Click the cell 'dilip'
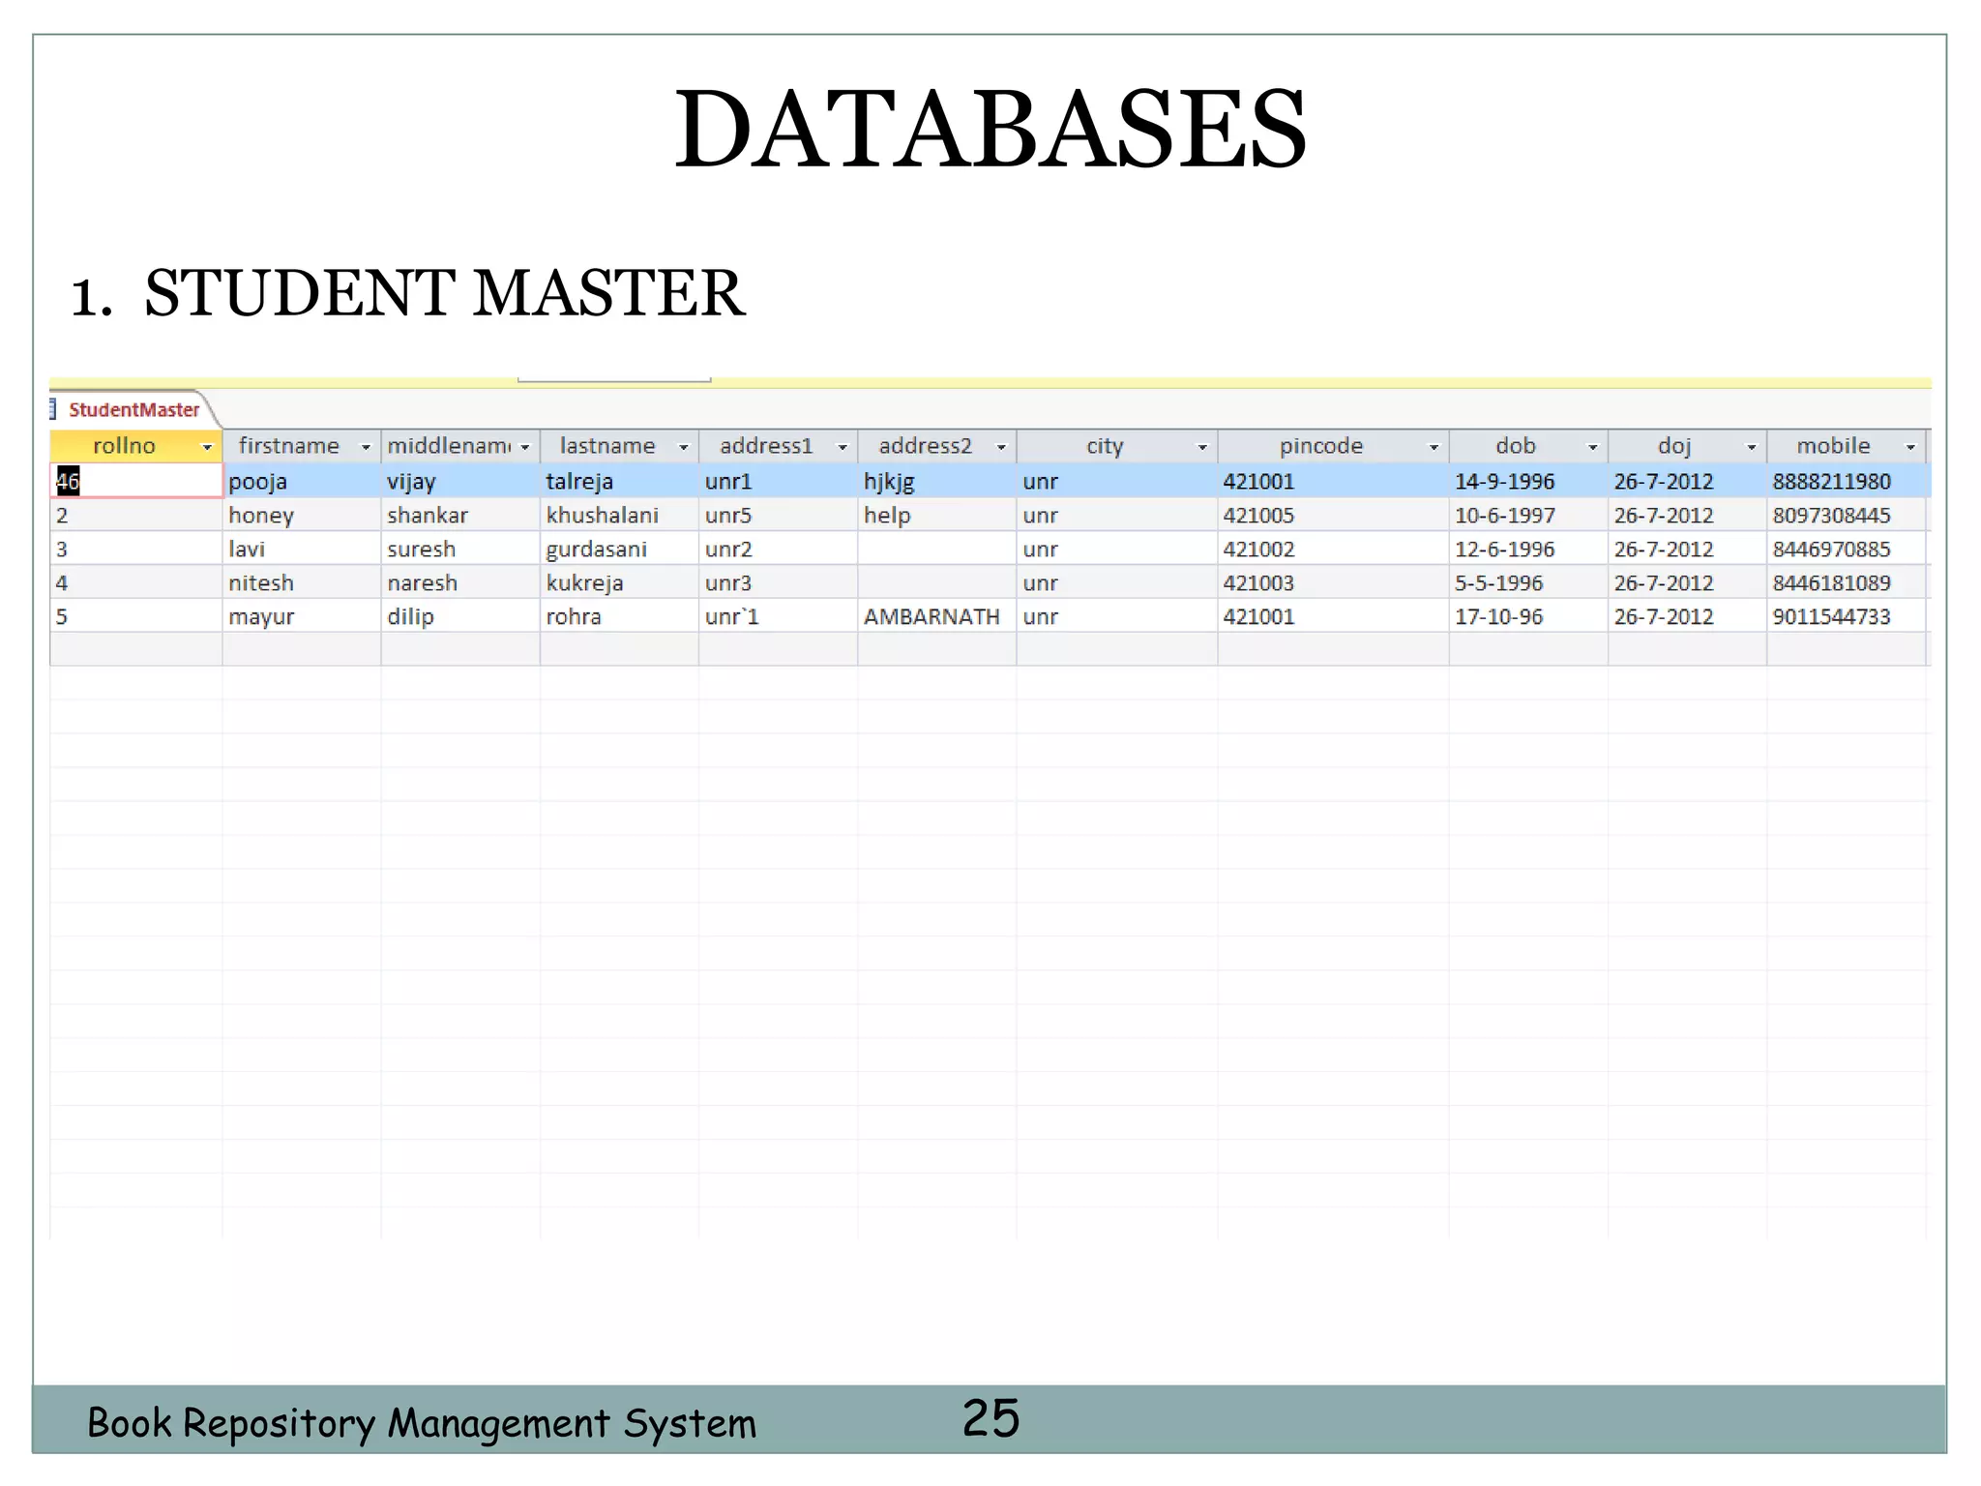Screen dimensions: 1981x1486 tap(460, 616)
